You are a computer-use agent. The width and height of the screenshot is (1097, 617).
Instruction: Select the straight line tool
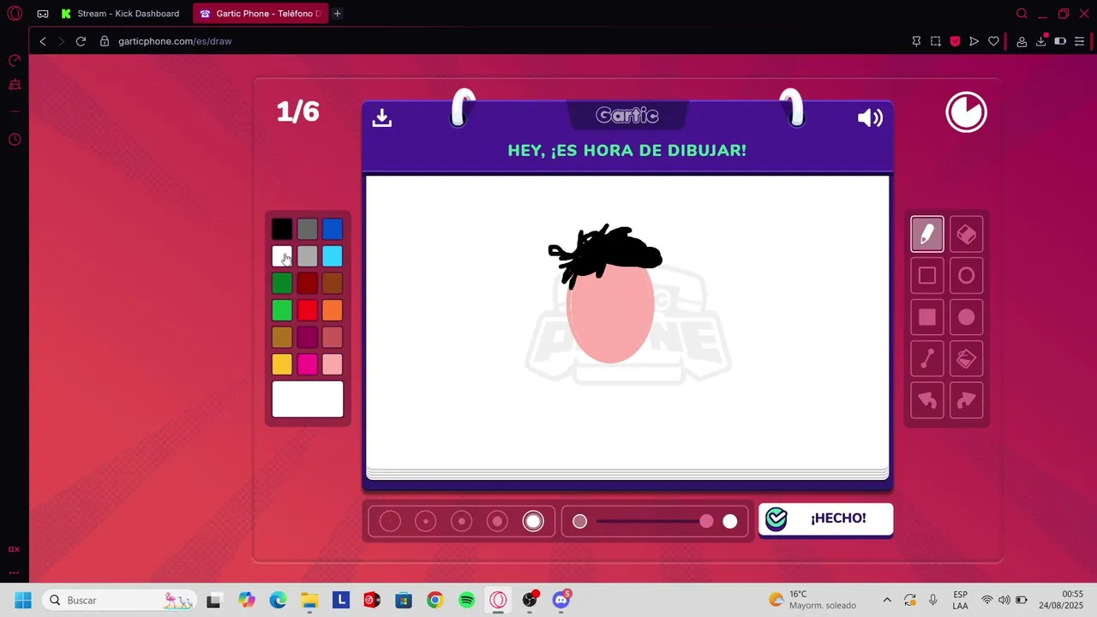(x=926, y=359)
